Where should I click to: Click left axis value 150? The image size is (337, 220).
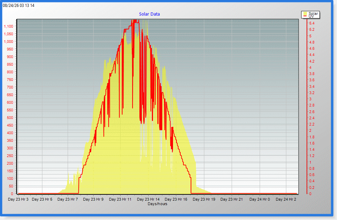(10, 171)
